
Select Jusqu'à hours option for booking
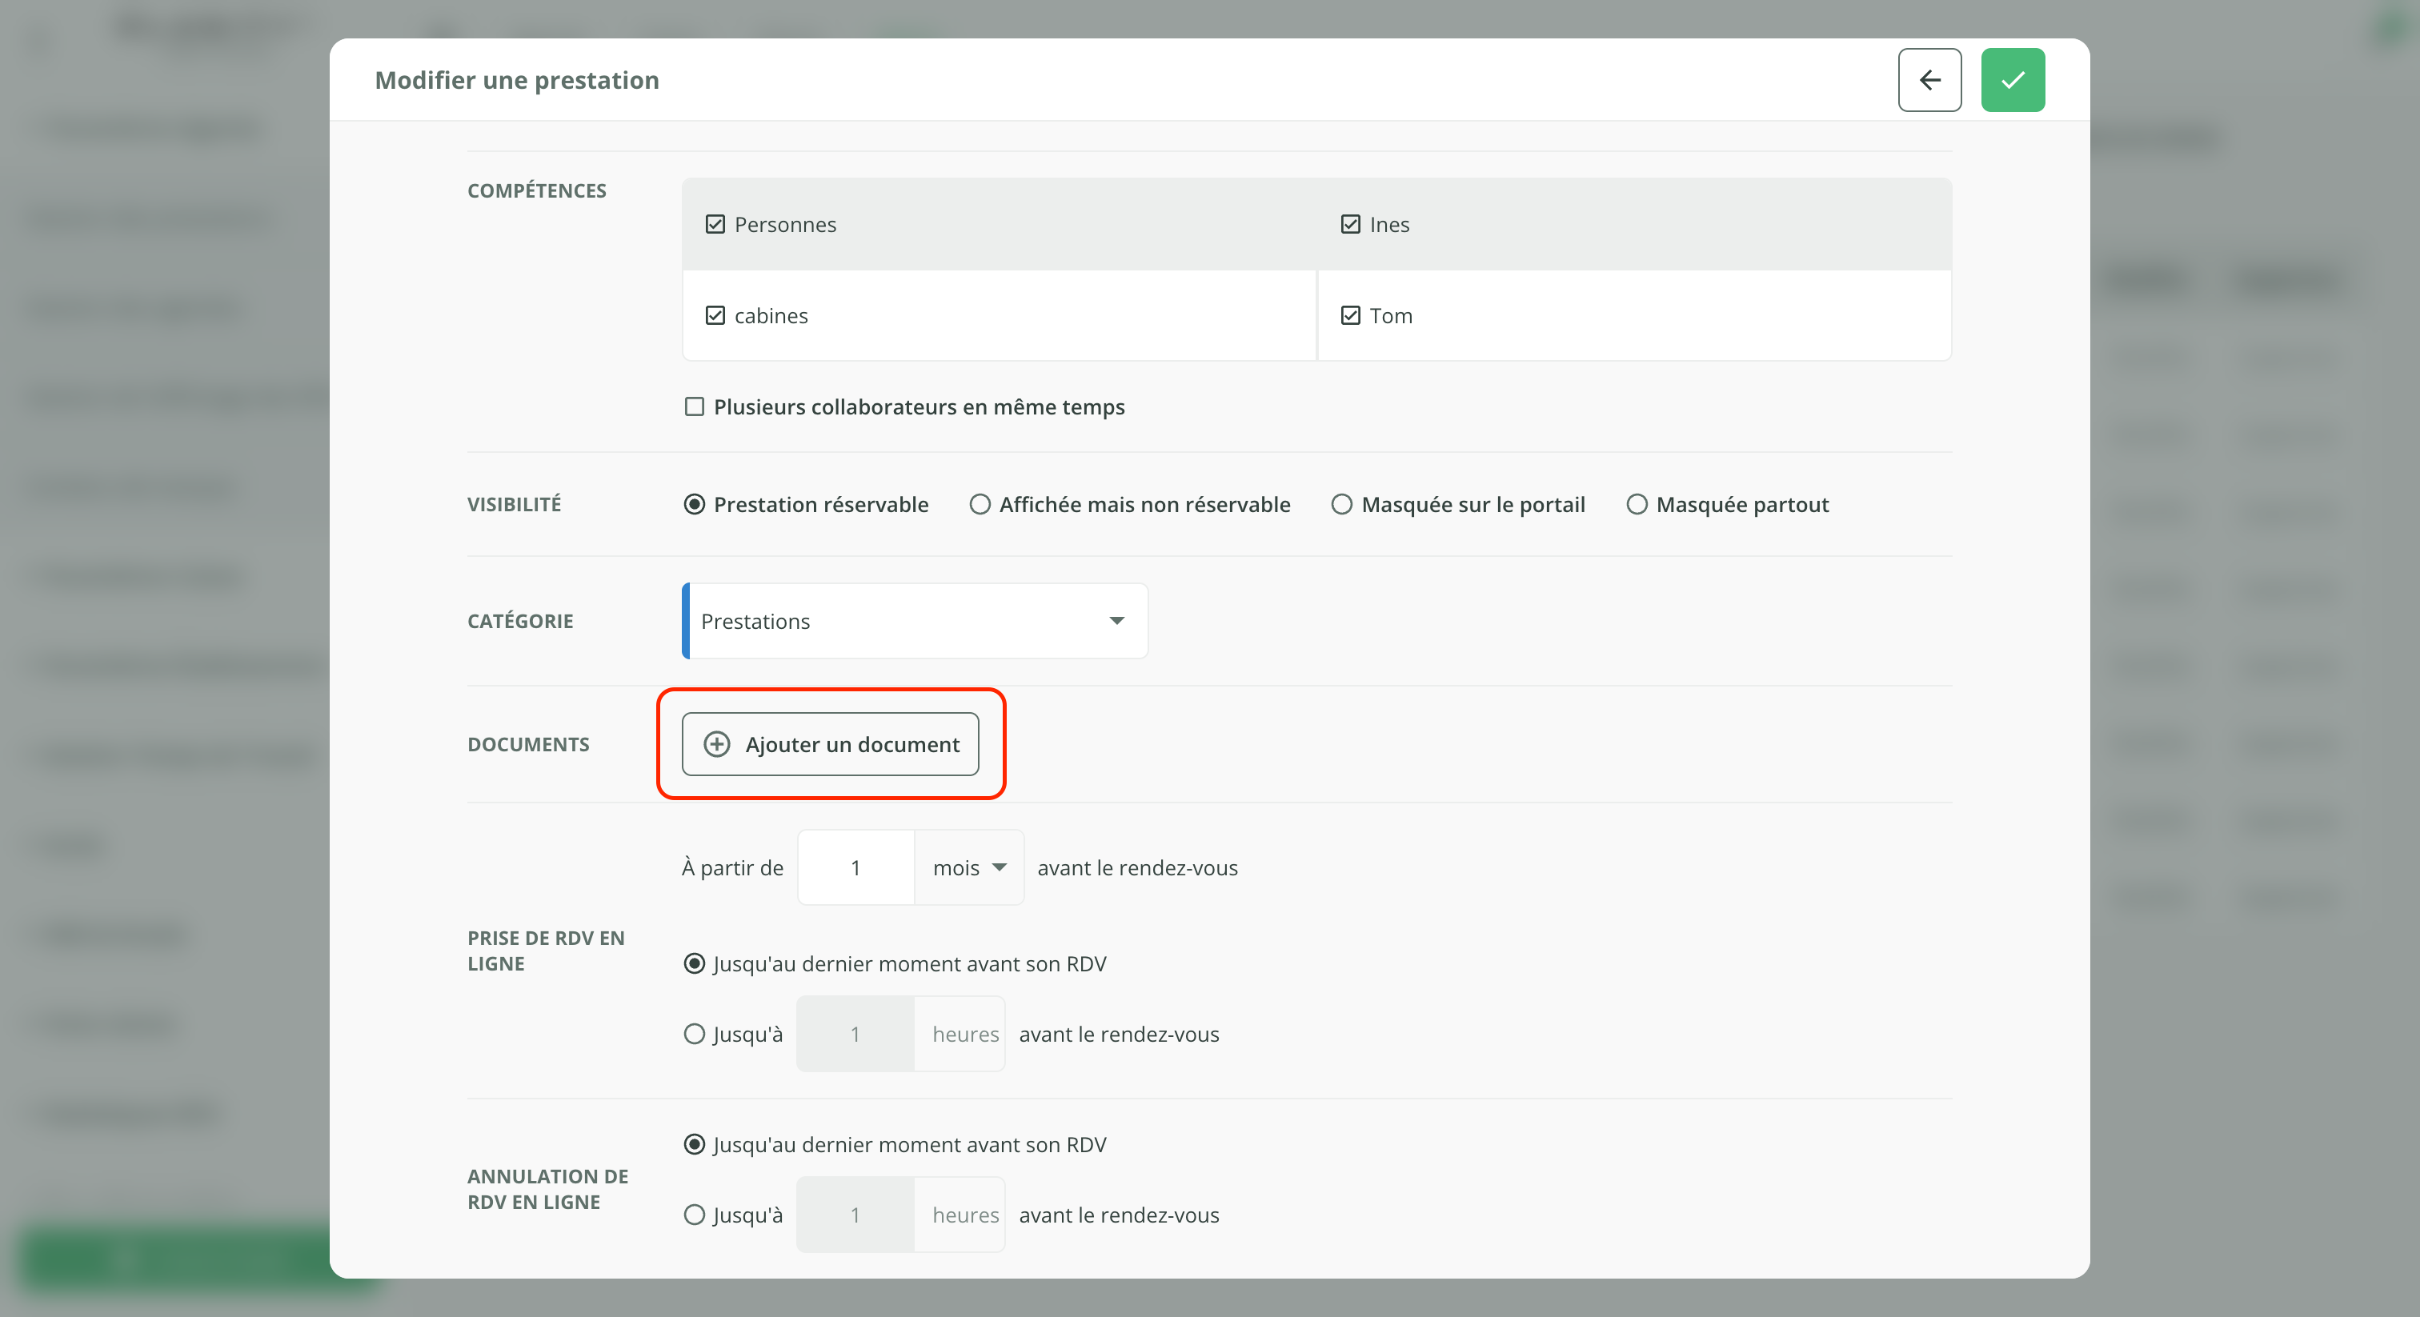[x=695, y=1035]
